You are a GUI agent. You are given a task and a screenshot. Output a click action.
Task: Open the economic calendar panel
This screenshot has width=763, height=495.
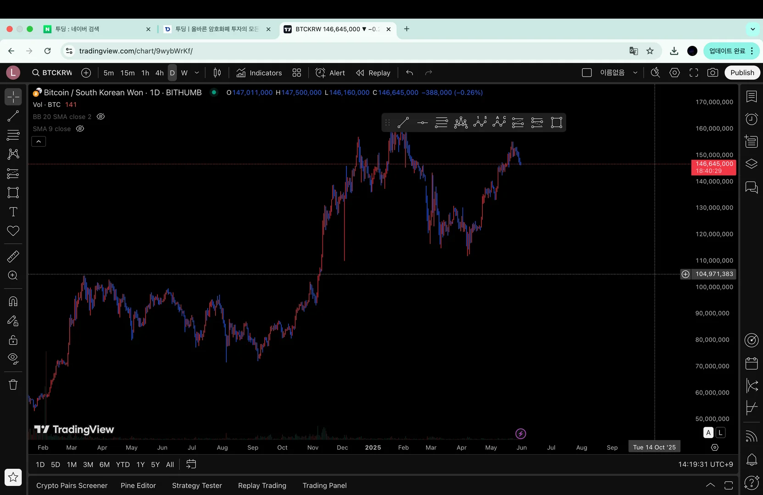click(x=752, y=363)
